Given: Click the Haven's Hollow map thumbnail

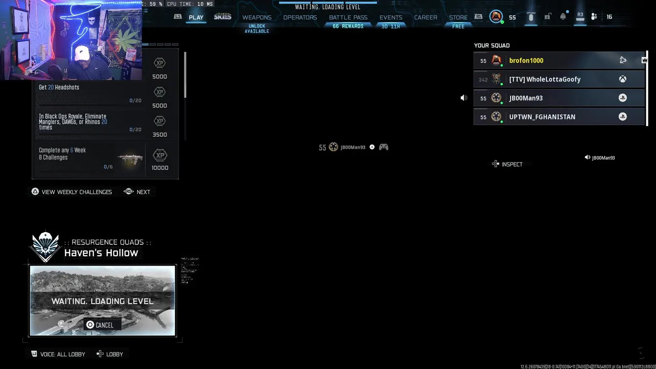Looking at the screenshot, I should (102, 301).
